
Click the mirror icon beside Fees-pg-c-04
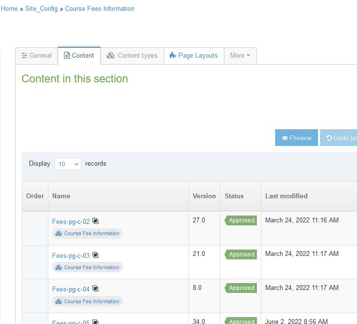pos(96,288)
